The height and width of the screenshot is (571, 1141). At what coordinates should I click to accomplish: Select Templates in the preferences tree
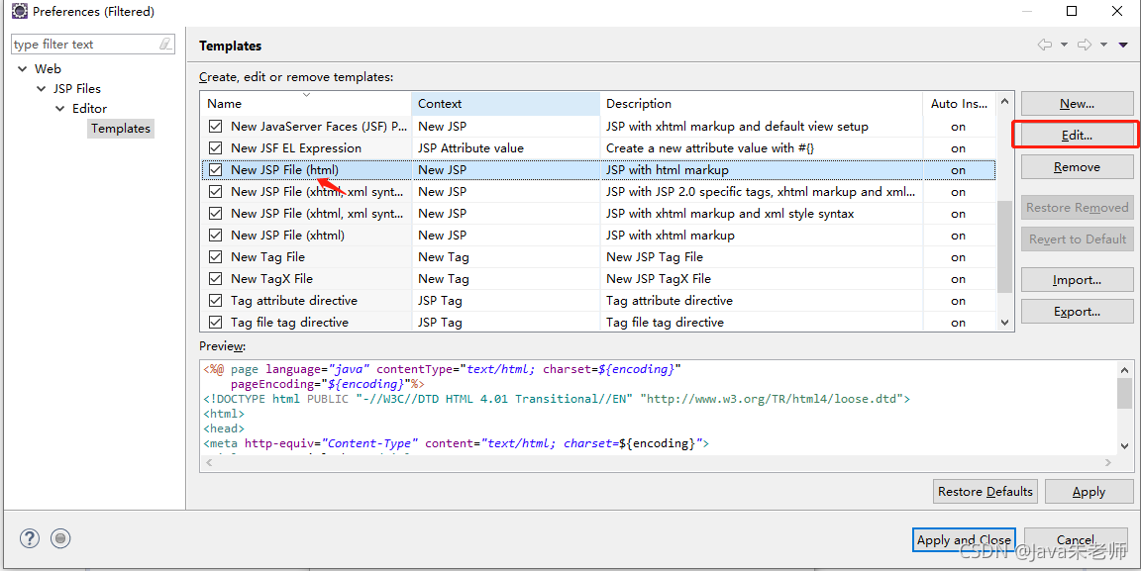coord(121,128)
